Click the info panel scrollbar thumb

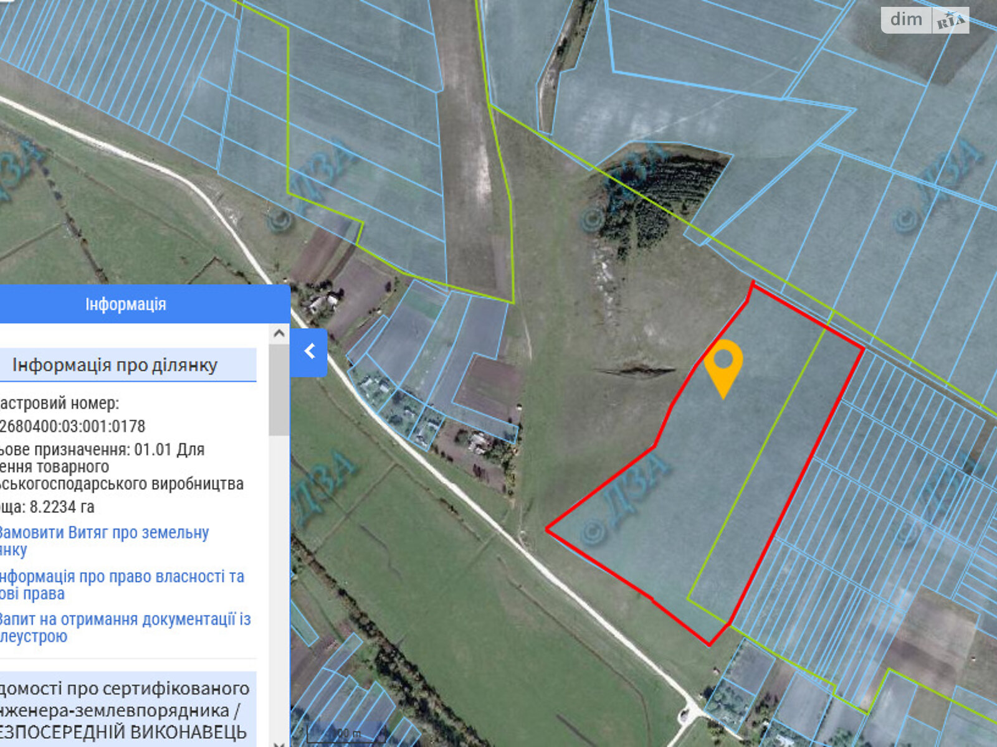pyautogui.click(x=279, y=389)
